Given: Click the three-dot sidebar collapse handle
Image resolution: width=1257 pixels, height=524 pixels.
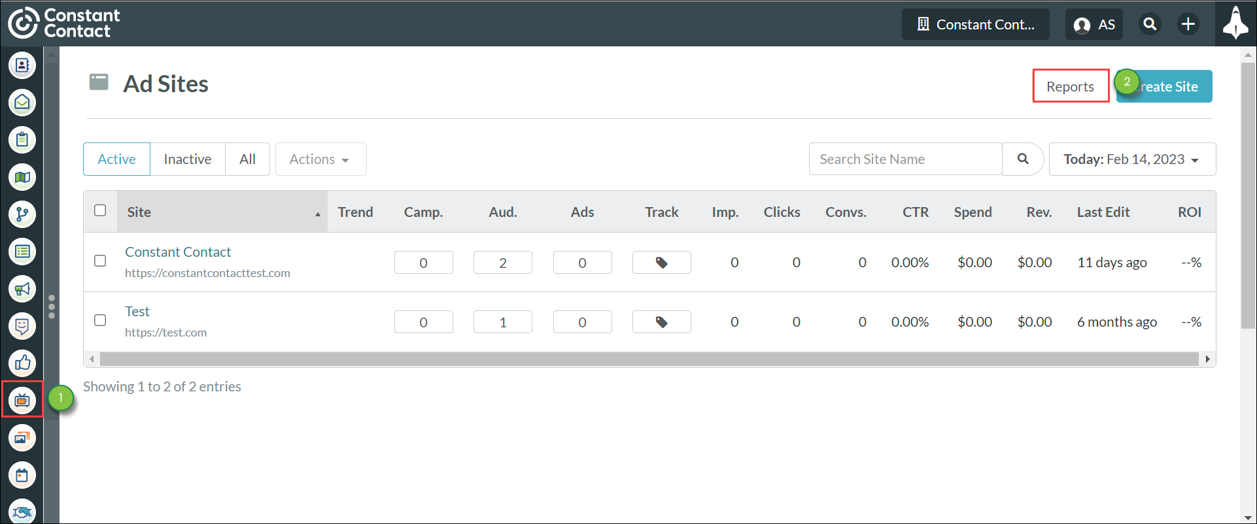Looking at the screenshot, I should (x=52, y=306).
